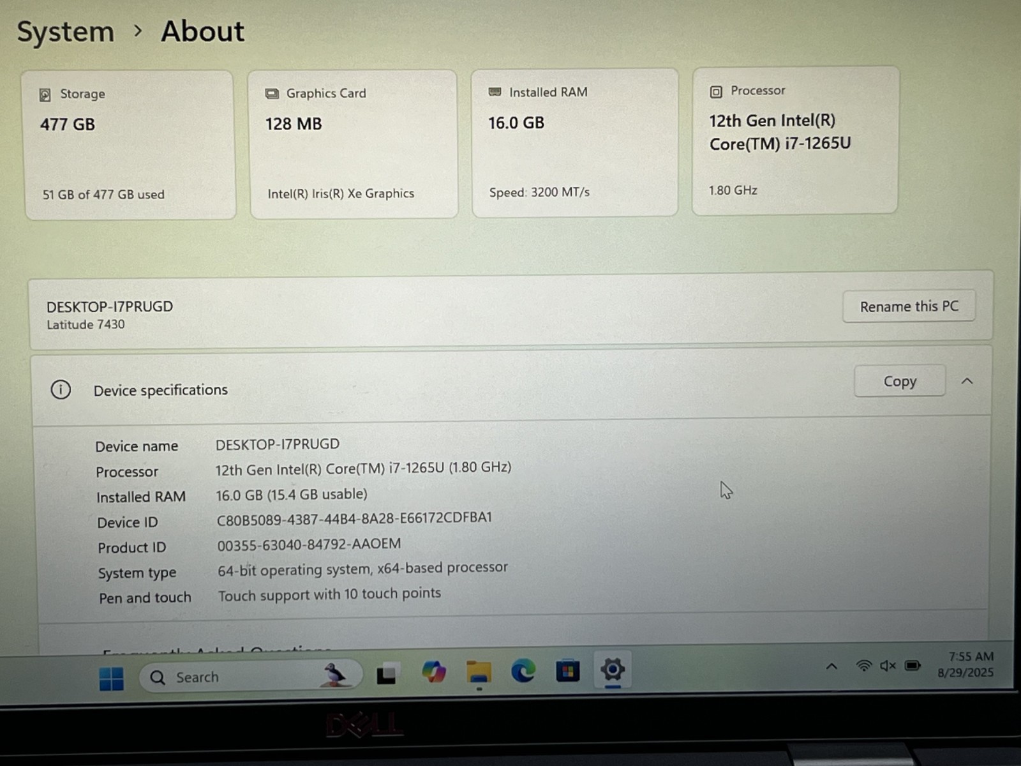
Task: Open Wi-Fi network status icon
Action: click(x=863, y=666)
